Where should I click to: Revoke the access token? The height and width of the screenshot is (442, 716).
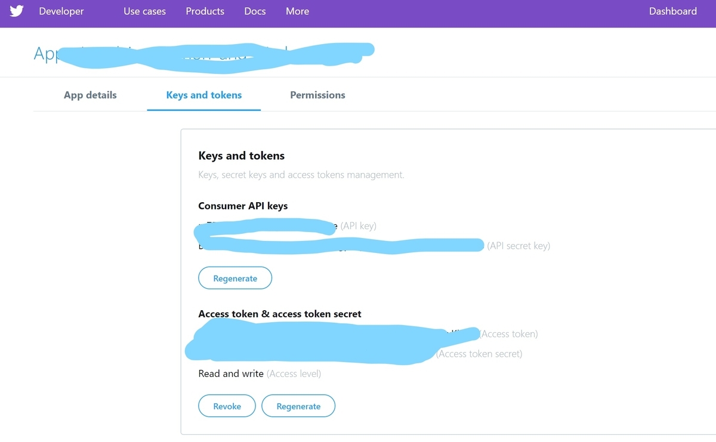point(227,406)
